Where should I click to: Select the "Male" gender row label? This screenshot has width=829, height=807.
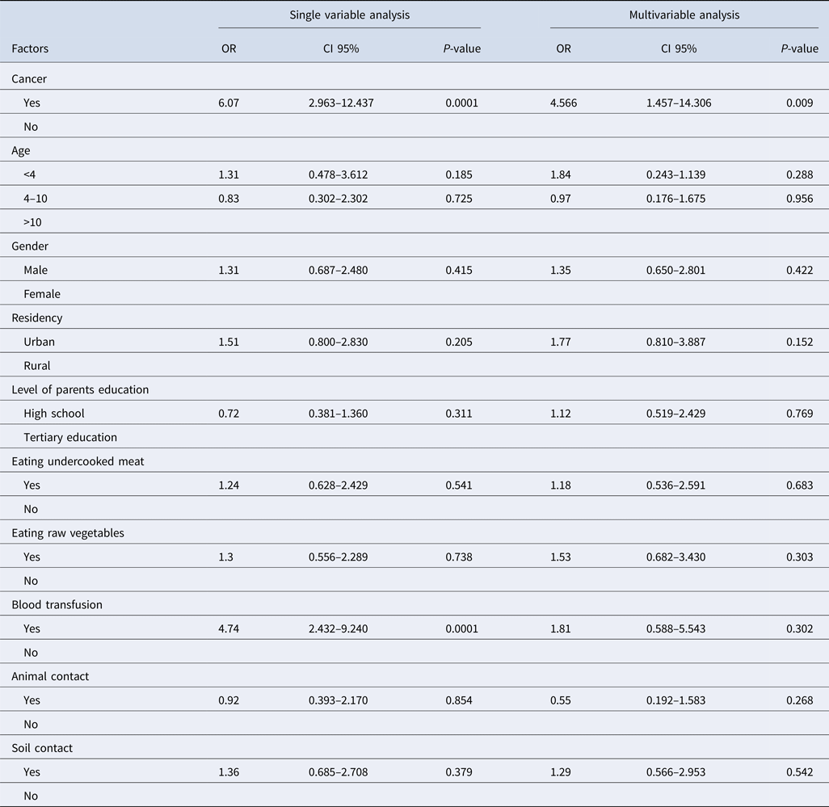coord(37,270)
